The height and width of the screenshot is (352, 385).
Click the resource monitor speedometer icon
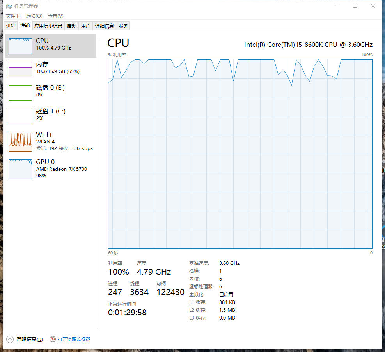52,339
